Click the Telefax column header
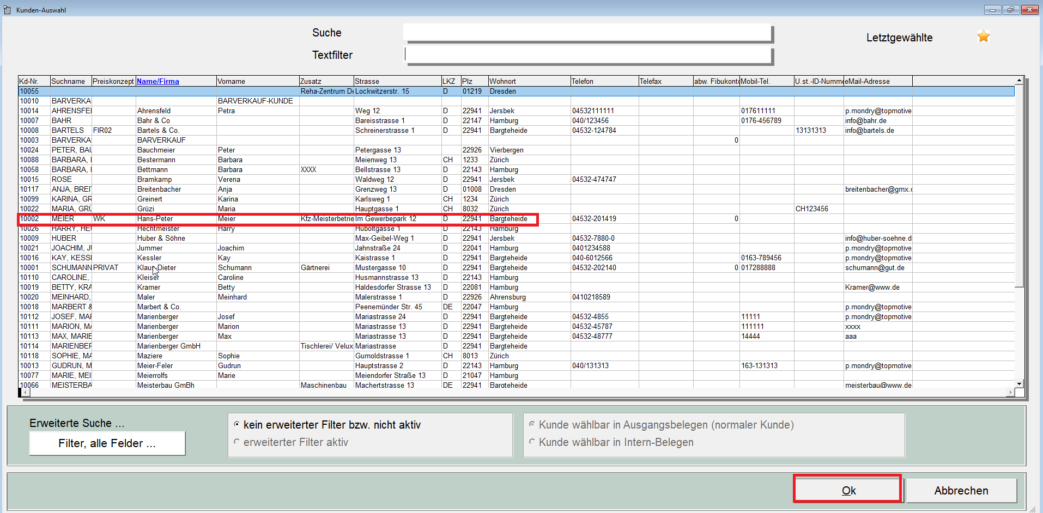1043x513 pixels. click(x=665, y=81)
